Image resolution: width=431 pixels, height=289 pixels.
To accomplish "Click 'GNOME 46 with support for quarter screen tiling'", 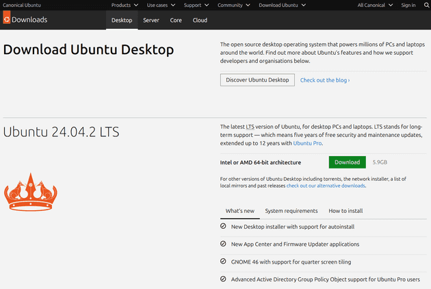I will click(291, 262).
